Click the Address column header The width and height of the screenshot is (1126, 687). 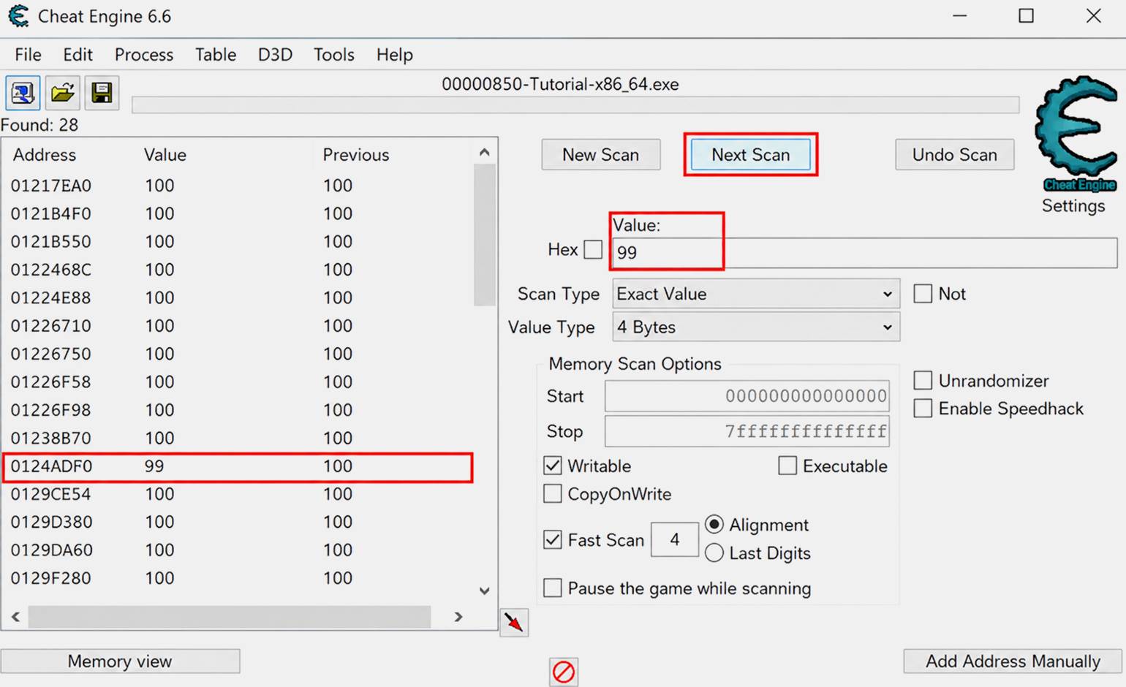45,155
